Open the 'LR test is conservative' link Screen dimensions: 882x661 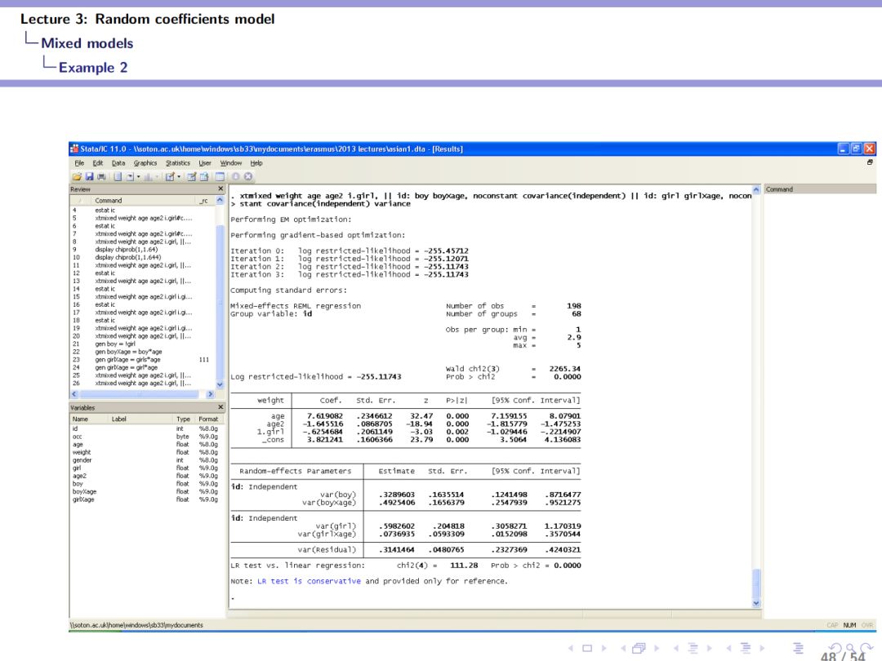click(309, 581)
